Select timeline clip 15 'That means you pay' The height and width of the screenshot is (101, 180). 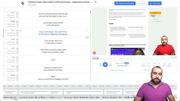coord(10,92)
